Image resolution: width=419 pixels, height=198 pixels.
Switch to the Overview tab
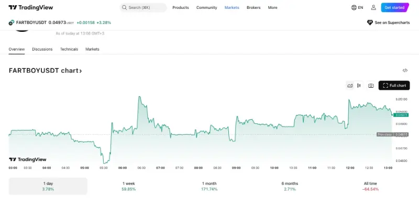tap(17, 49)
